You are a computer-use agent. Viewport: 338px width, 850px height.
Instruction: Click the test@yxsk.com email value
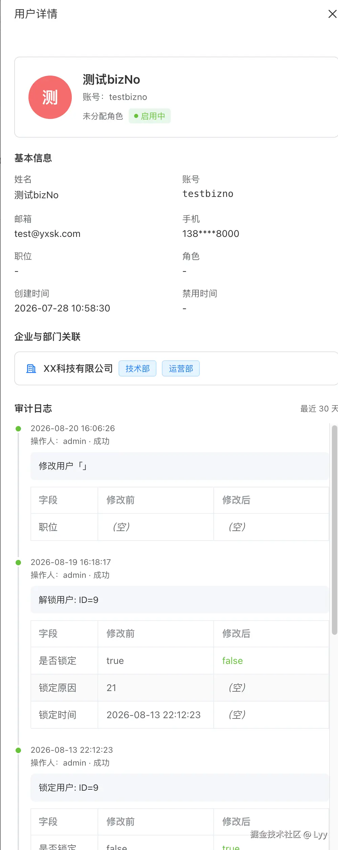(47, 234)
